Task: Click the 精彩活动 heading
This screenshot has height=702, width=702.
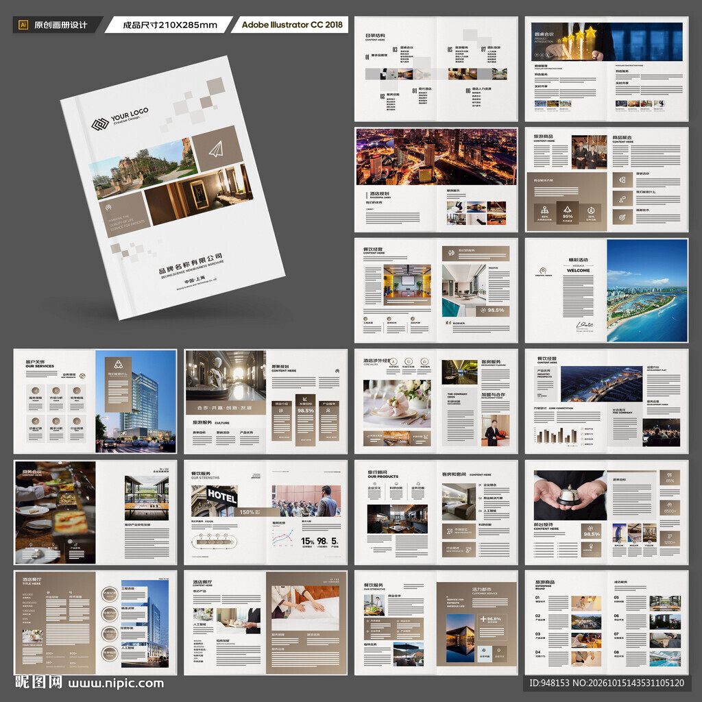Action: pyautogui.click(x=578, y=260)
